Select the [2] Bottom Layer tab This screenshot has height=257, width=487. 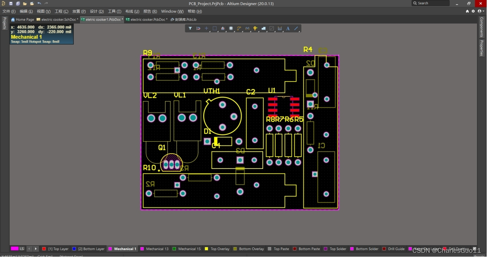tap(89, 249)
